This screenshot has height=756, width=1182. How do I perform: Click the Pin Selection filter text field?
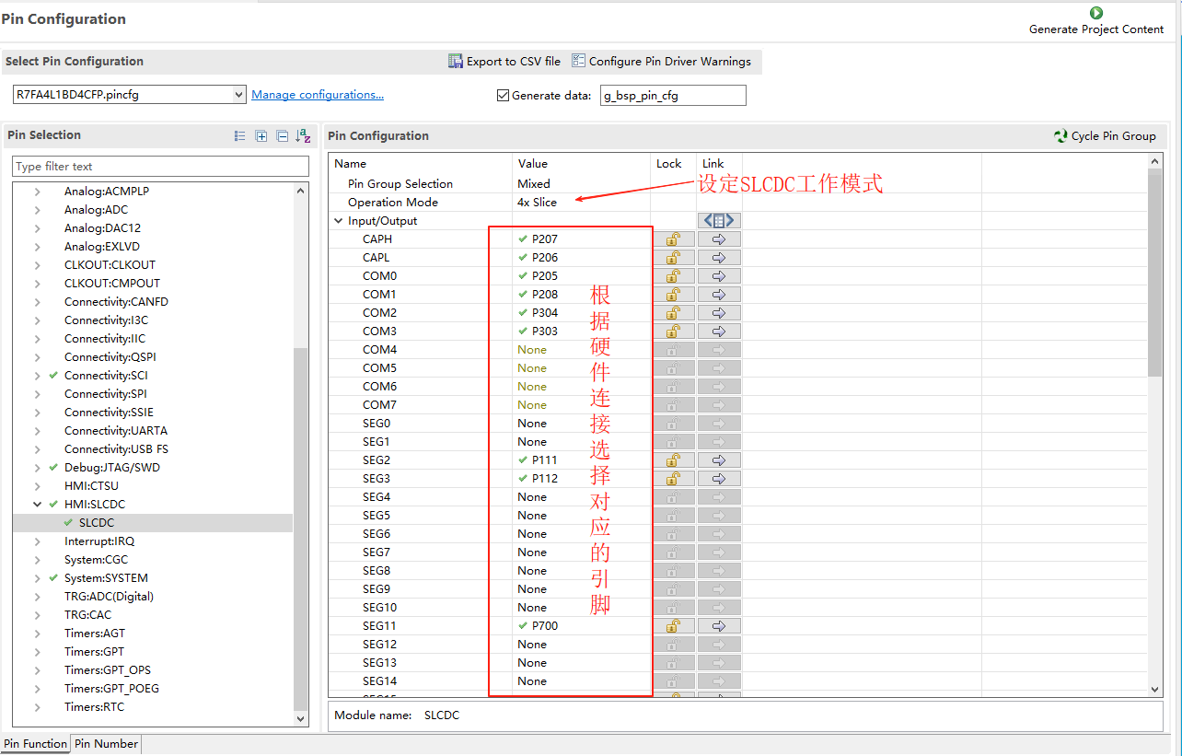(161, 167)
